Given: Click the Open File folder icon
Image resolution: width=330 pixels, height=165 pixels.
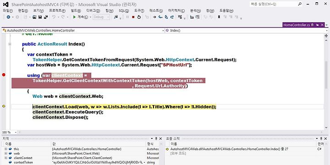Looking at the screenshot, I should [x=34, y=17].
